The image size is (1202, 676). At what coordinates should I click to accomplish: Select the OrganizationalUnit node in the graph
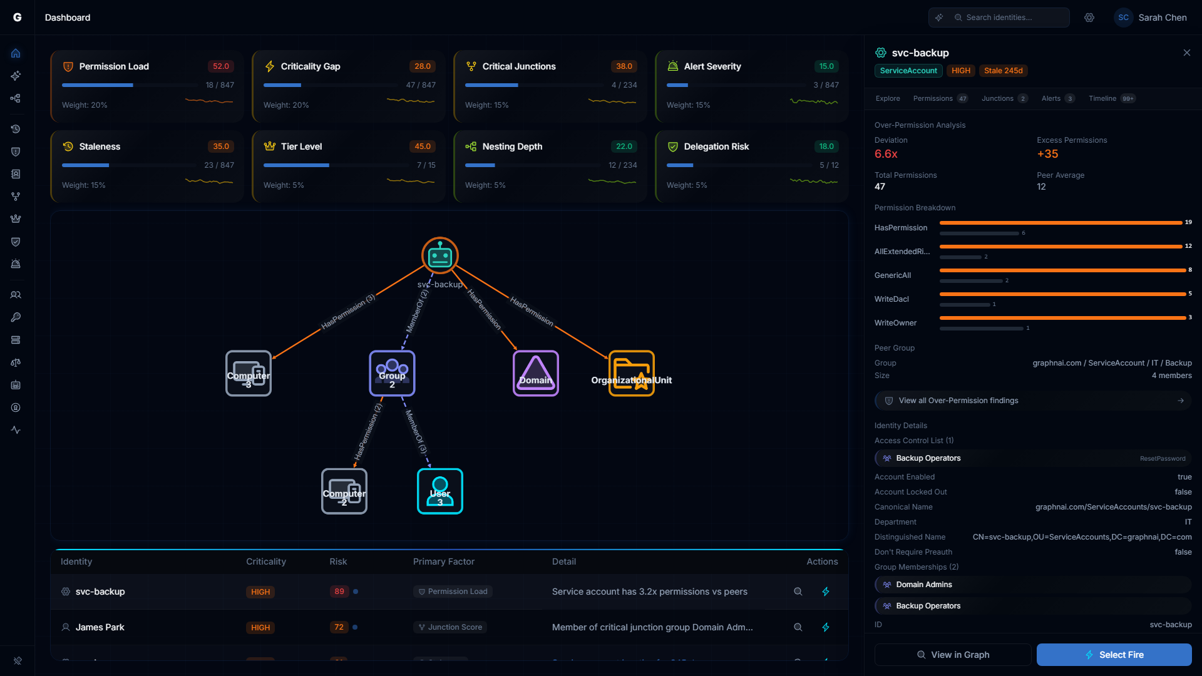[x=631, y=373]
